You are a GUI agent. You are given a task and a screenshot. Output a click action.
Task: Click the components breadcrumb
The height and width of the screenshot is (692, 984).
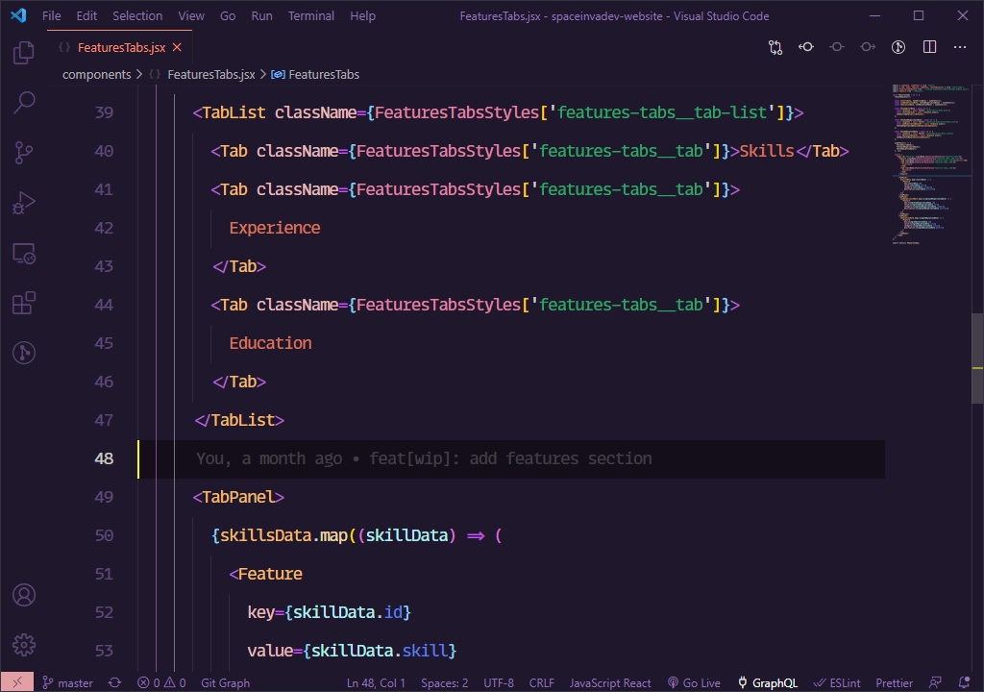(x=97, y=74)
